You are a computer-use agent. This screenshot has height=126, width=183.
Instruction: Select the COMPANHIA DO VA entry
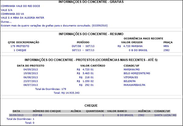[x=13, y=14]
